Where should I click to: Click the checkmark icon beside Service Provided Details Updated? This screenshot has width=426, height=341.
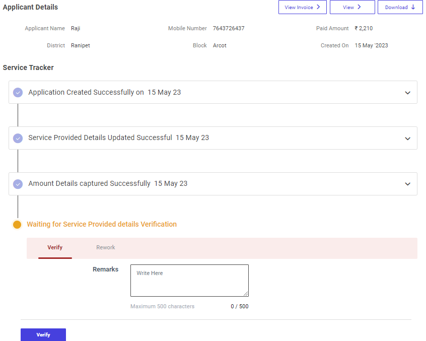(18, 138)
